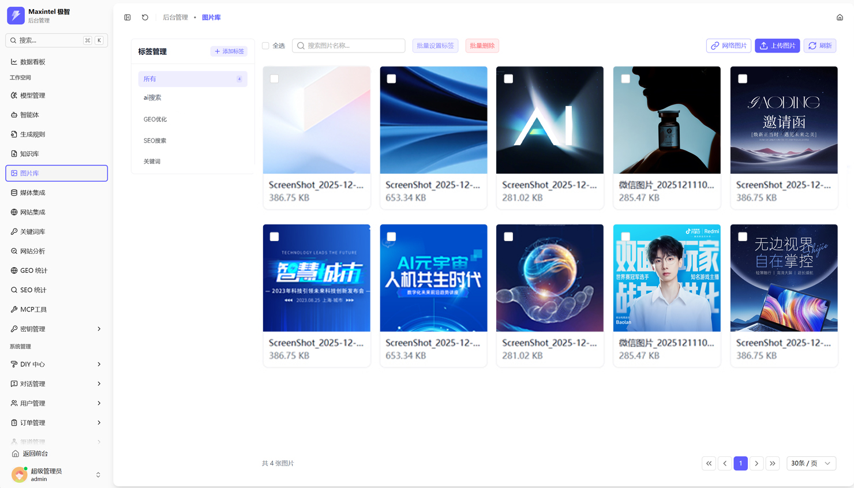Open 知识库 in the sidebar

click(30, 154)
